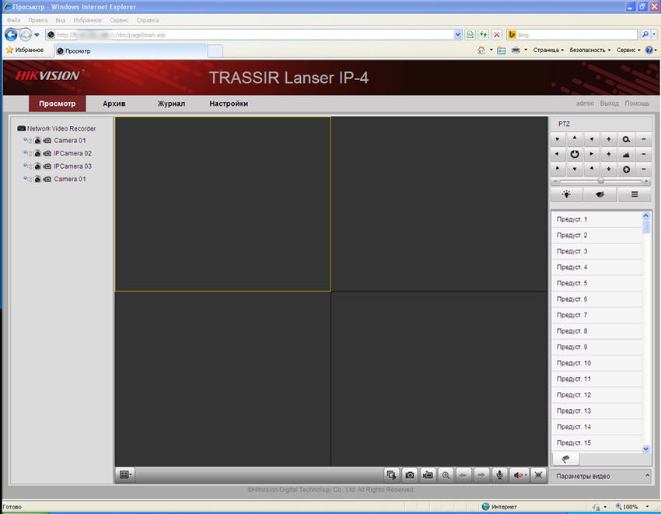Select Network Video Recorder tree node

click(61, 128)
